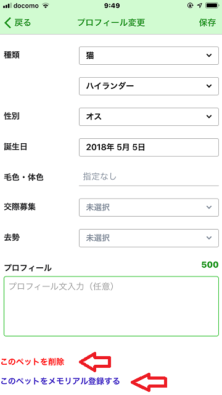
Task: Tap the cellular signal bars icon
Action: (x=7, y=6)
